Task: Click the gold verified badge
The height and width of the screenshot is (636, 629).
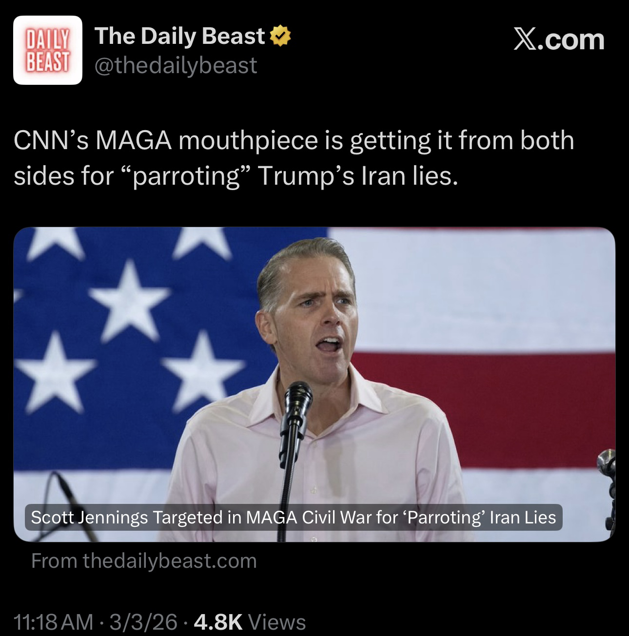Action: point(280,37)
